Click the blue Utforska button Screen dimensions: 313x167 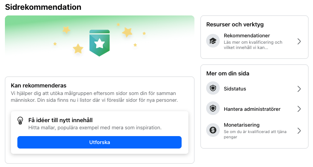[x=99, y=142]
